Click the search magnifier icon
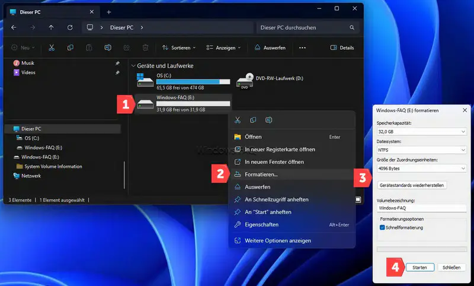The image size is (474, 286). click(352, 27)
